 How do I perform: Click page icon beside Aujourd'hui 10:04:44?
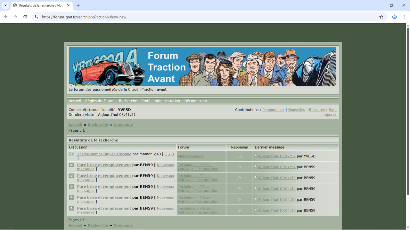coord(256,188)
